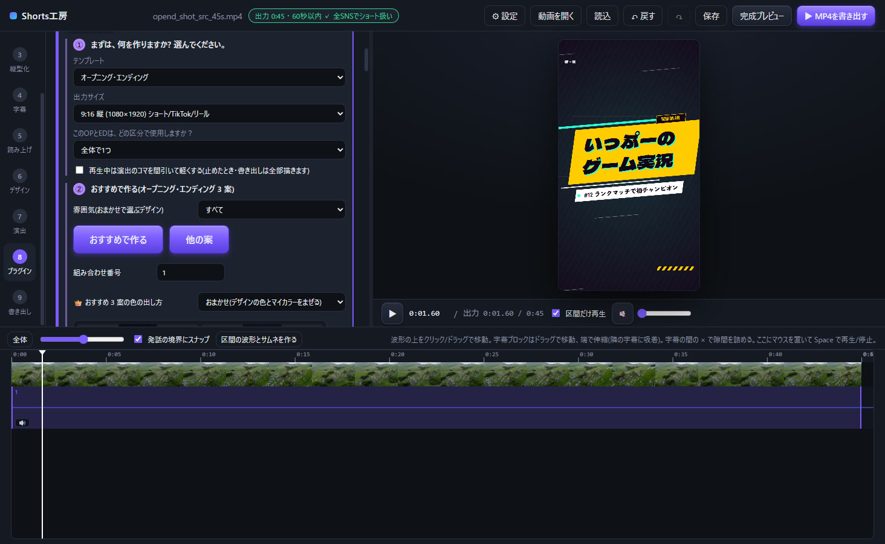Image resolution: width=885 pixels, height=544 pixels.
Task: Select step 8 プラグイン
Action: coord(19,263)
